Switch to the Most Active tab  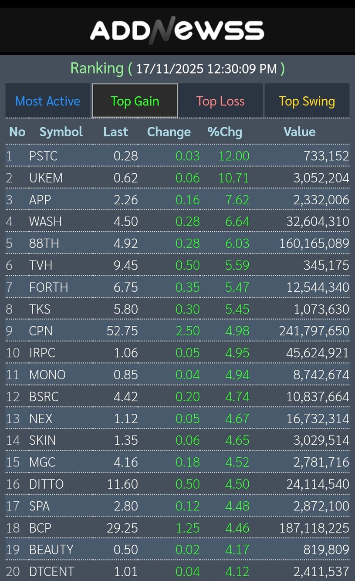coord(48,101)
